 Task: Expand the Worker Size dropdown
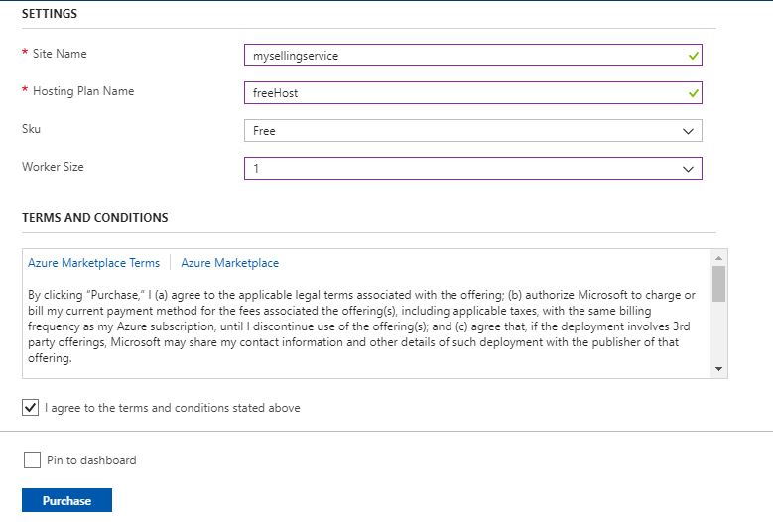(x=472, y=169)
